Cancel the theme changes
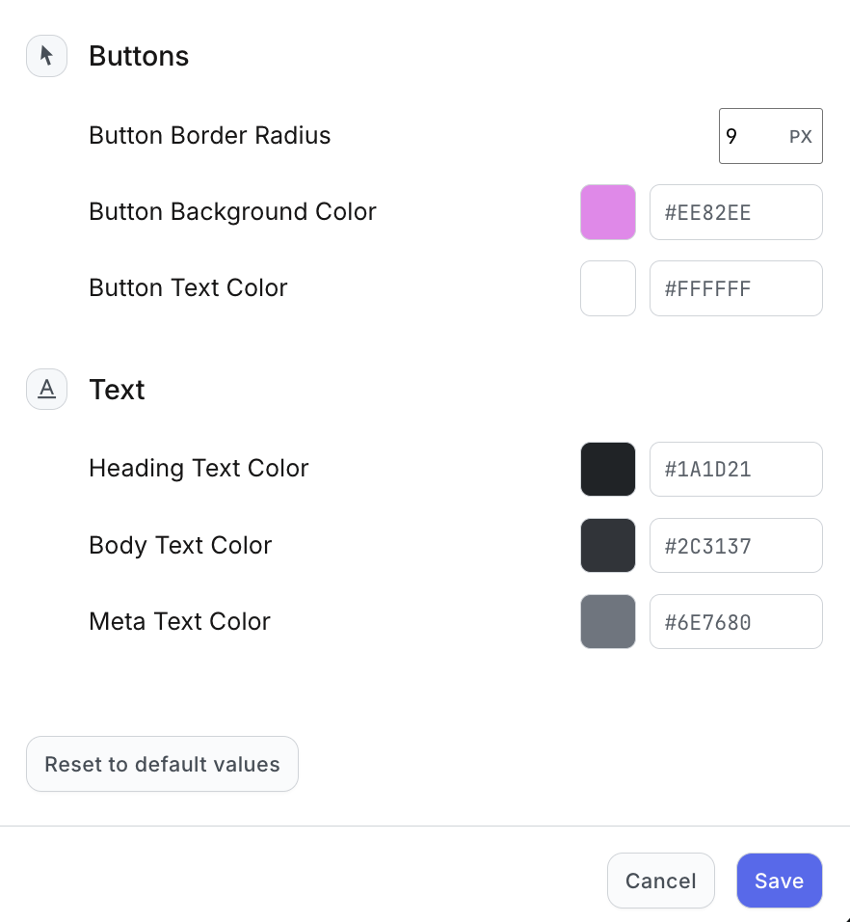 [x=661, y=881]
